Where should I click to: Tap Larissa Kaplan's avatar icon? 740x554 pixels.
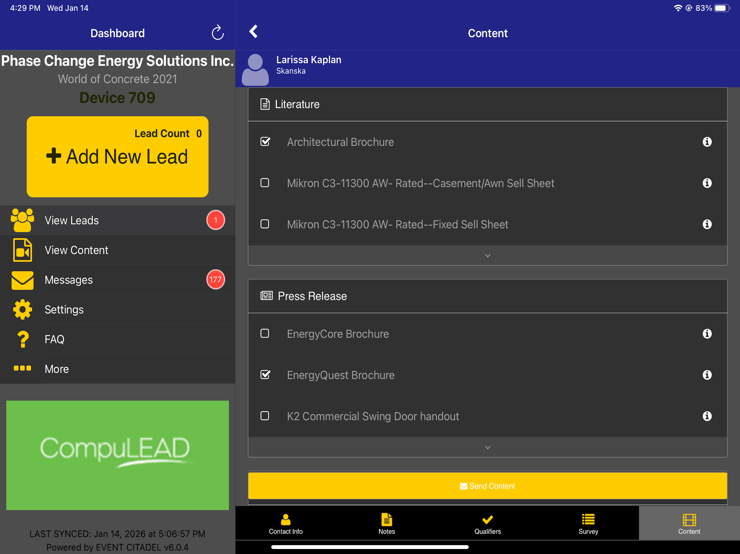click(255, 70)
